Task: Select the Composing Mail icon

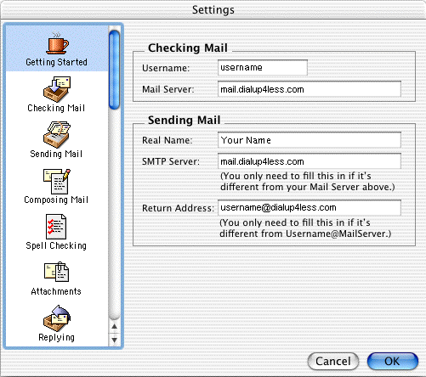Action: point(57,181)
